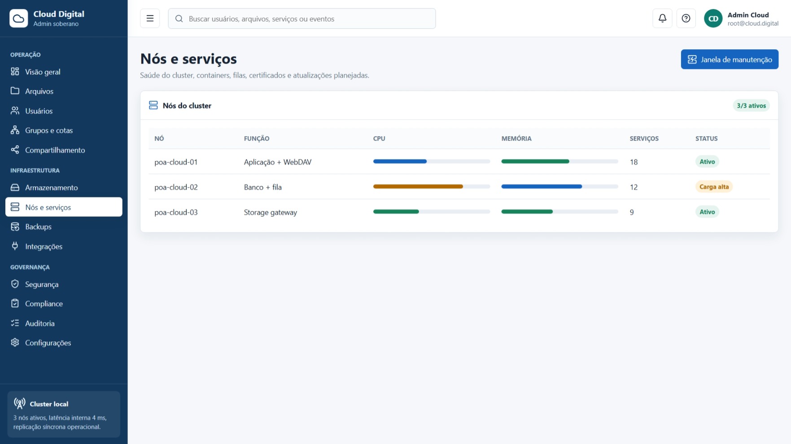791x444 pixels.
Task: Click the Configurações gear icon
Action: pos(15,343)
